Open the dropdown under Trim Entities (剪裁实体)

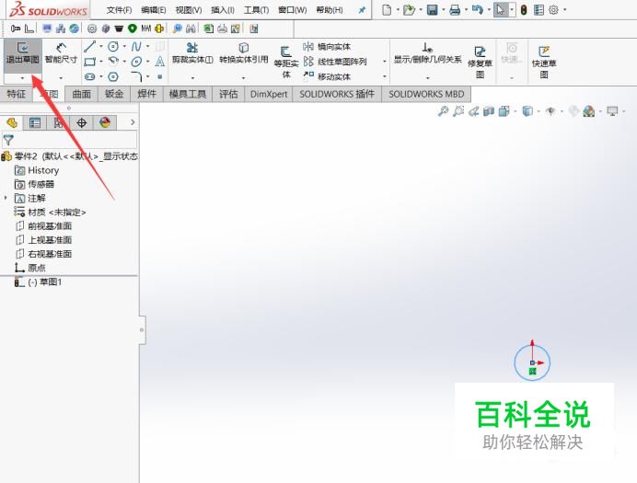point(192,77)
